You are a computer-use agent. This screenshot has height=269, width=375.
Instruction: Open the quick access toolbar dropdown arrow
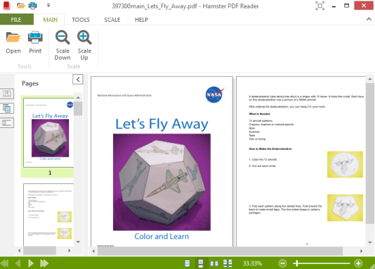tap(48, 5)
